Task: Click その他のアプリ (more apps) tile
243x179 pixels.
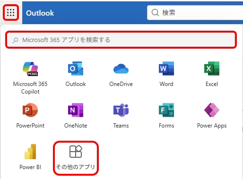Action: pos(76,158)
